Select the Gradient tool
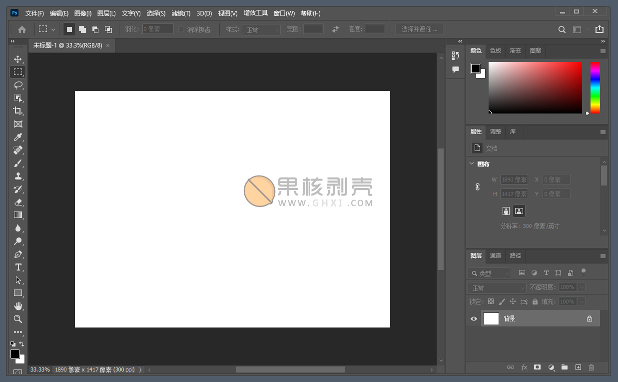This screenshot has height=382, width=618. coord(18,215)
